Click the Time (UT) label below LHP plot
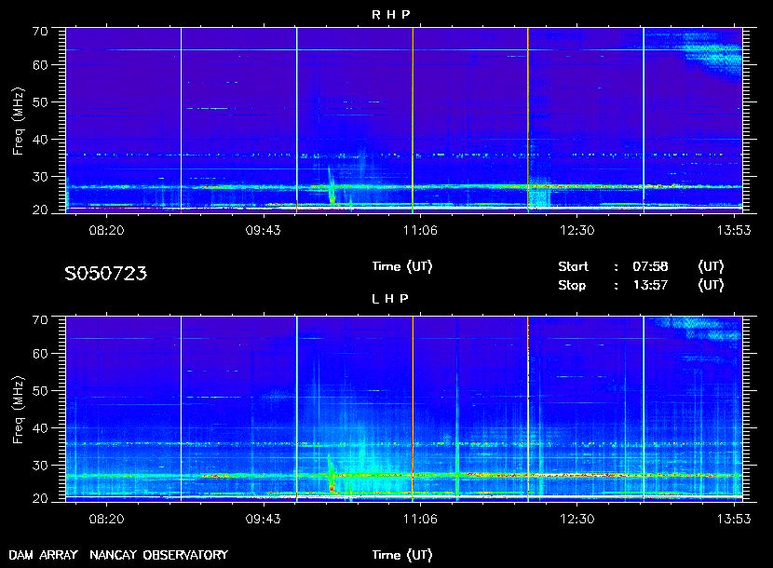The image size is (773, 568). (402, 555)
